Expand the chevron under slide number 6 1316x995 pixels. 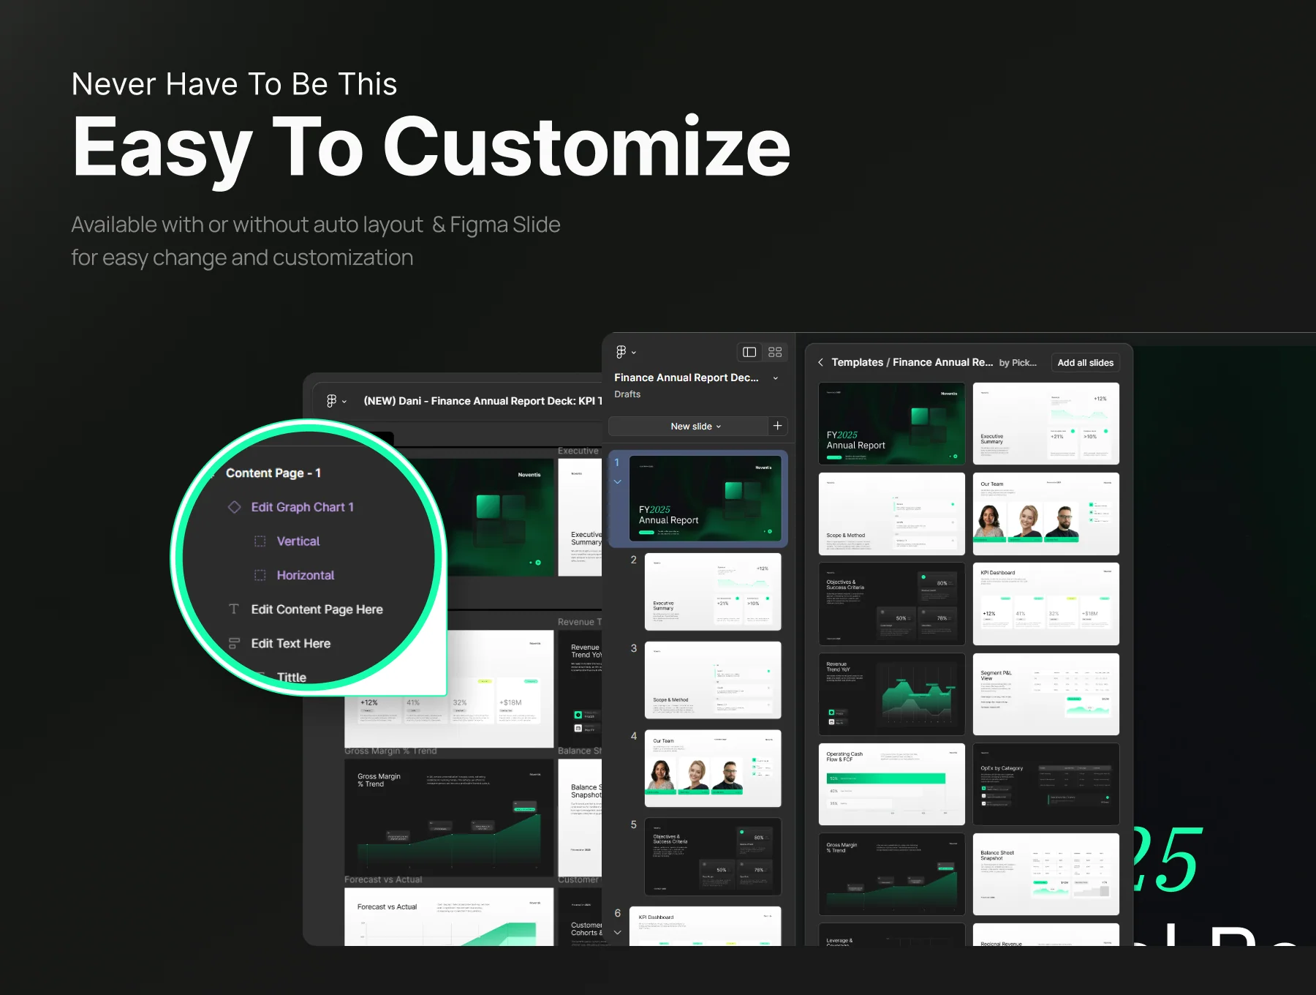click(x=618, y=933)
